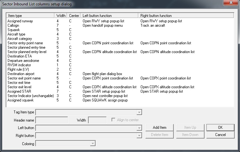This screenshot has width=240, height=152.
Task: Select the Squawk row
Action: click(120, 30)
